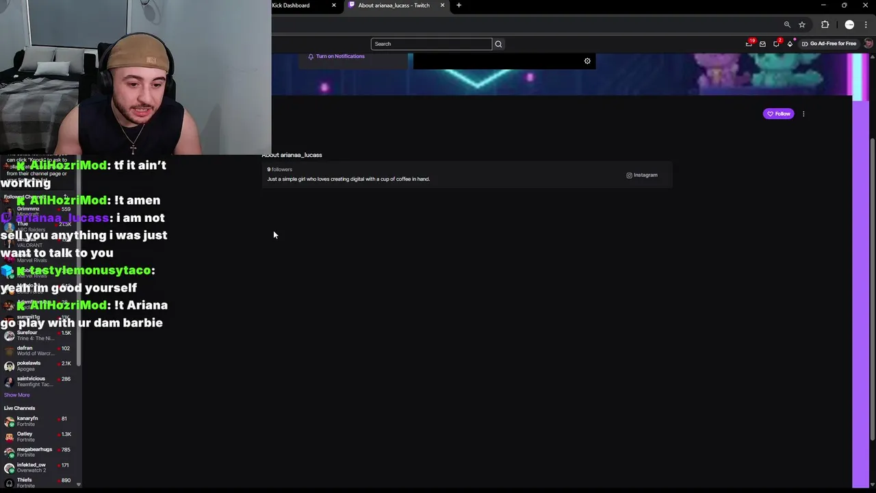Click Go Ad-Free for Free button
The height and width of the screenshot is (493, 876).
(829, 44)
